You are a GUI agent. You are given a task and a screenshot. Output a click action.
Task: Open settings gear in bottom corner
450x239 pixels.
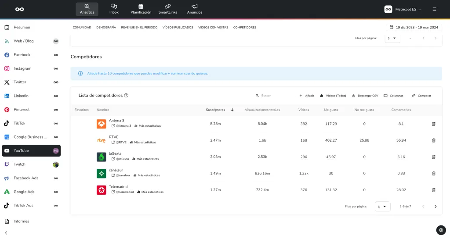click(441, 230)
